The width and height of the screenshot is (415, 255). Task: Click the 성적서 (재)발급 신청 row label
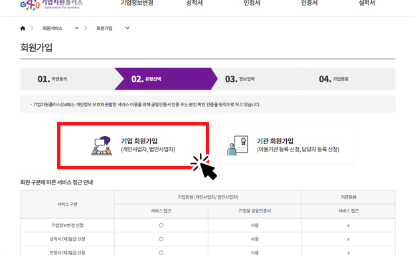[67, 239]
